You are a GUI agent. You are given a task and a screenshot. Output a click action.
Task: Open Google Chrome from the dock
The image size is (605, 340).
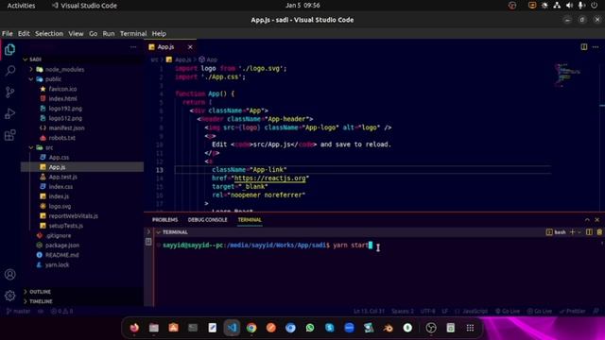pos(251,328)
